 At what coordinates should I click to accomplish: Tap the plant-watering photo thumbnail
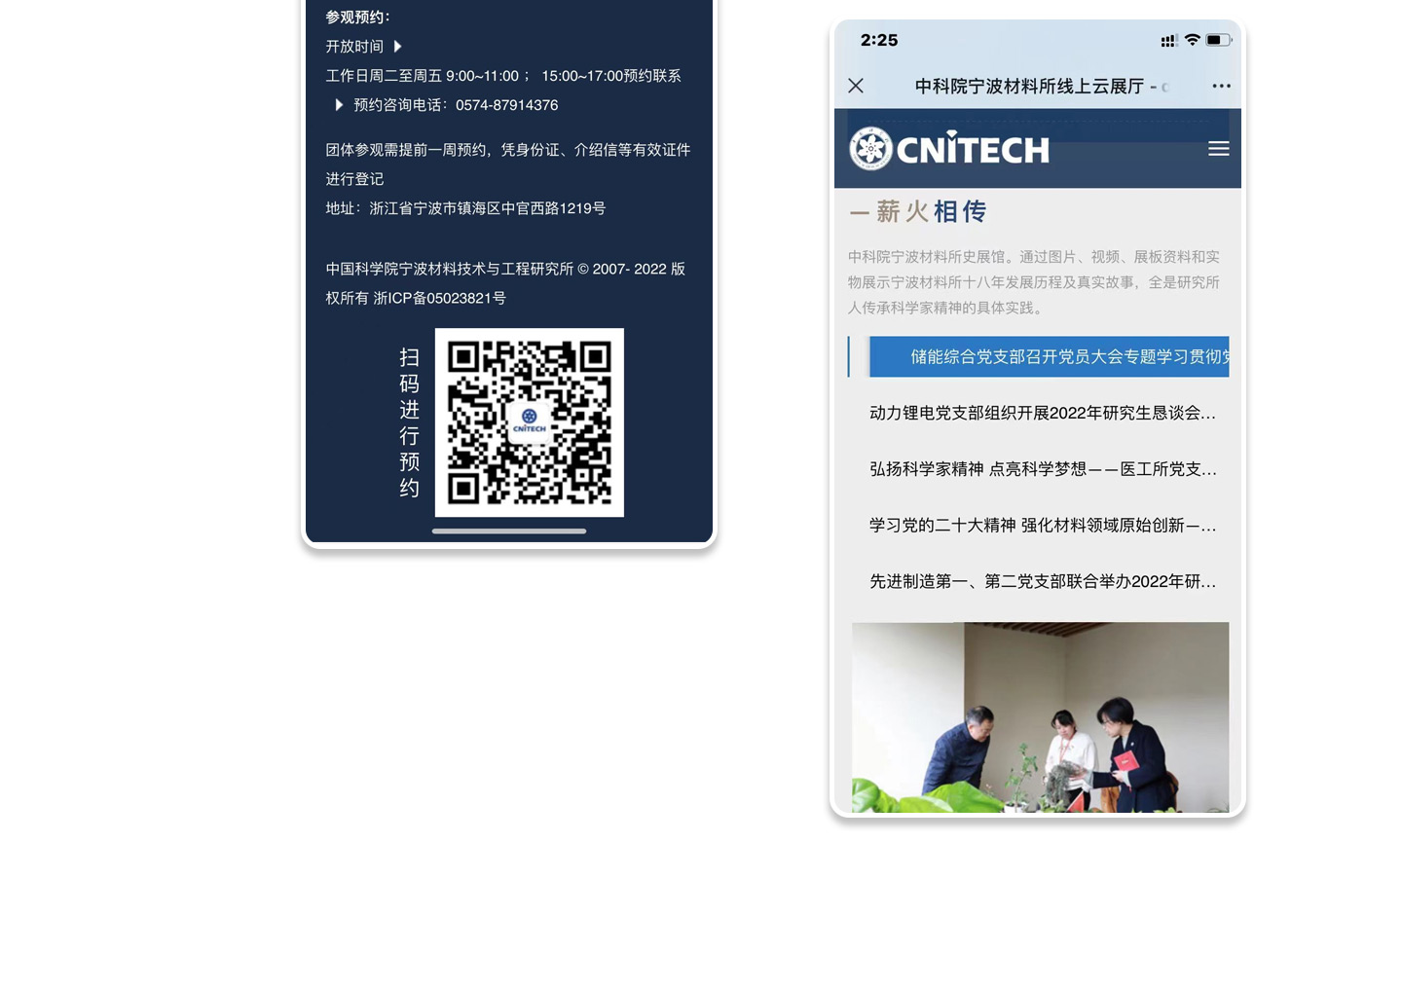coord(1040,717)
